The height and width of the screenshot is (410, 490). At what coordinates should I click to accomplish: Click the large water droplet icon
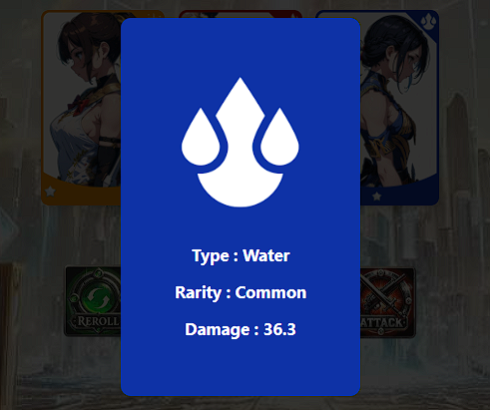241,143
